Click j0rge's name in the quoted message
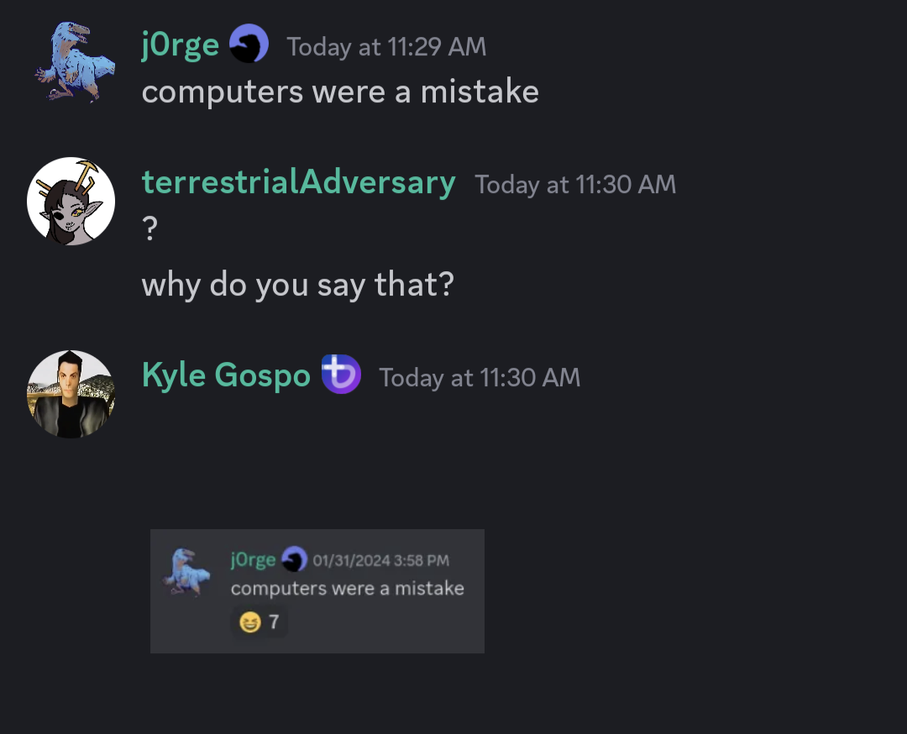907x734 pixels. coord(253,558)
